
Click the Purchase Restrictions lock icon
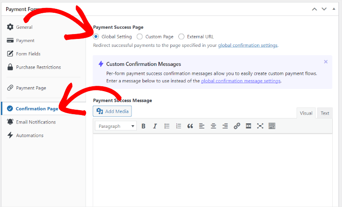coord(10,67)
